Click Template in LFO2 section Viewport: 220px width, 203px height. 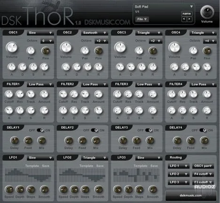click(86, 166)
